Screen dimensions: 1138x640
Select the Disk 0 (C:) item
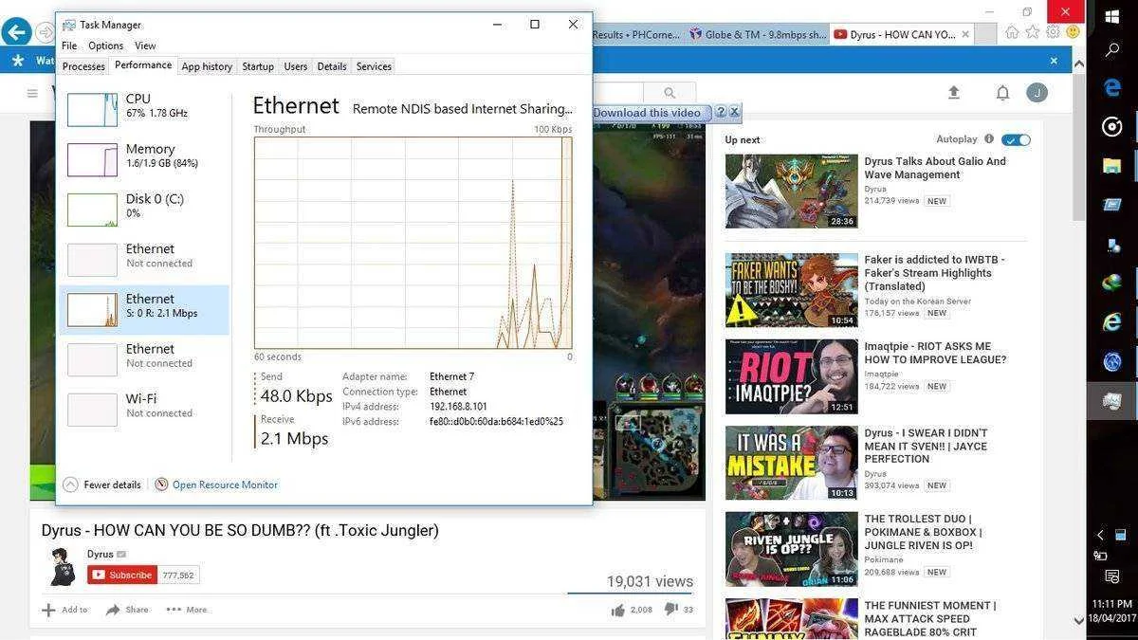pos(144,210)
